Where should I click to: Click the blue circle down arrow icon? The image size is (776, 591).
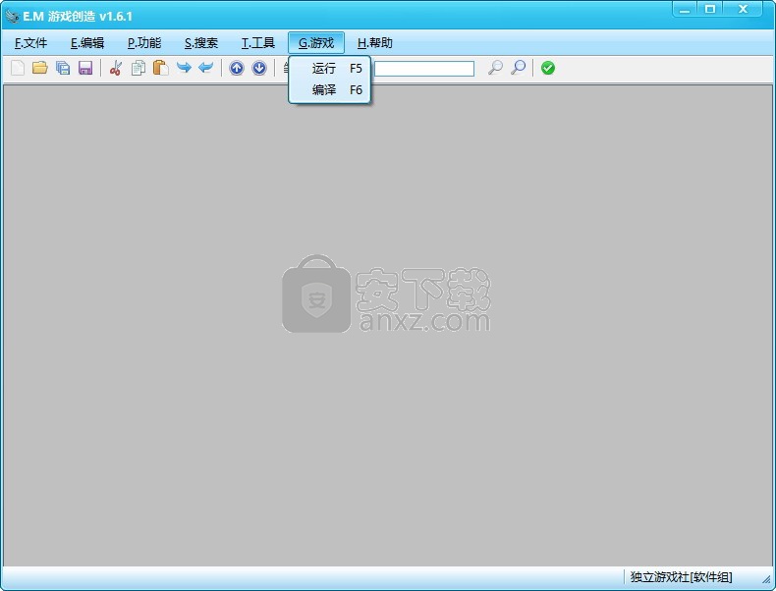259,68
